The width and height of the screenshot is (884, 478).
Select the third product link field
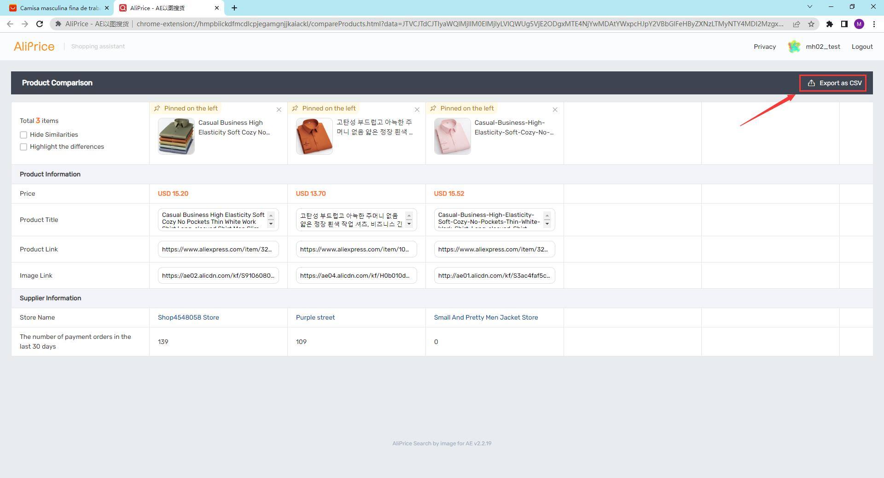click(494, 249)
